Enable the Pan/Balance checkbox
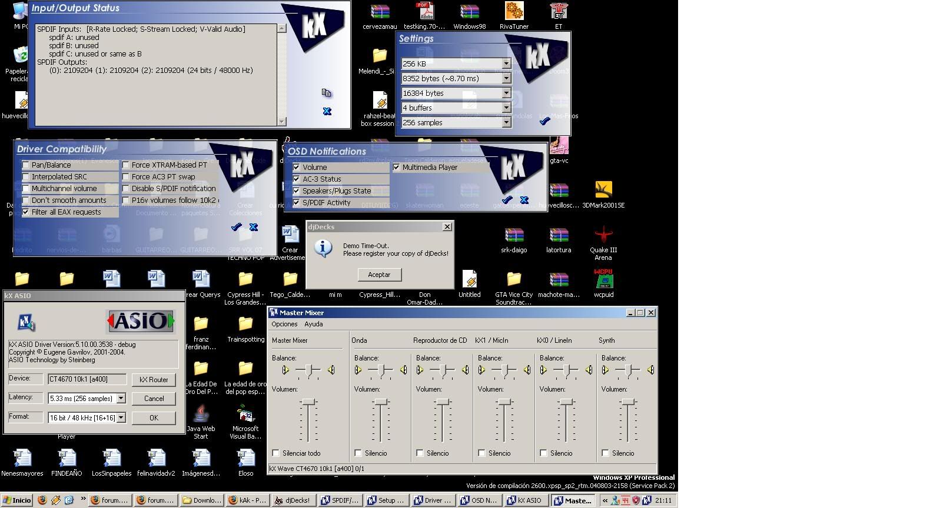 [x=26, y=165]
